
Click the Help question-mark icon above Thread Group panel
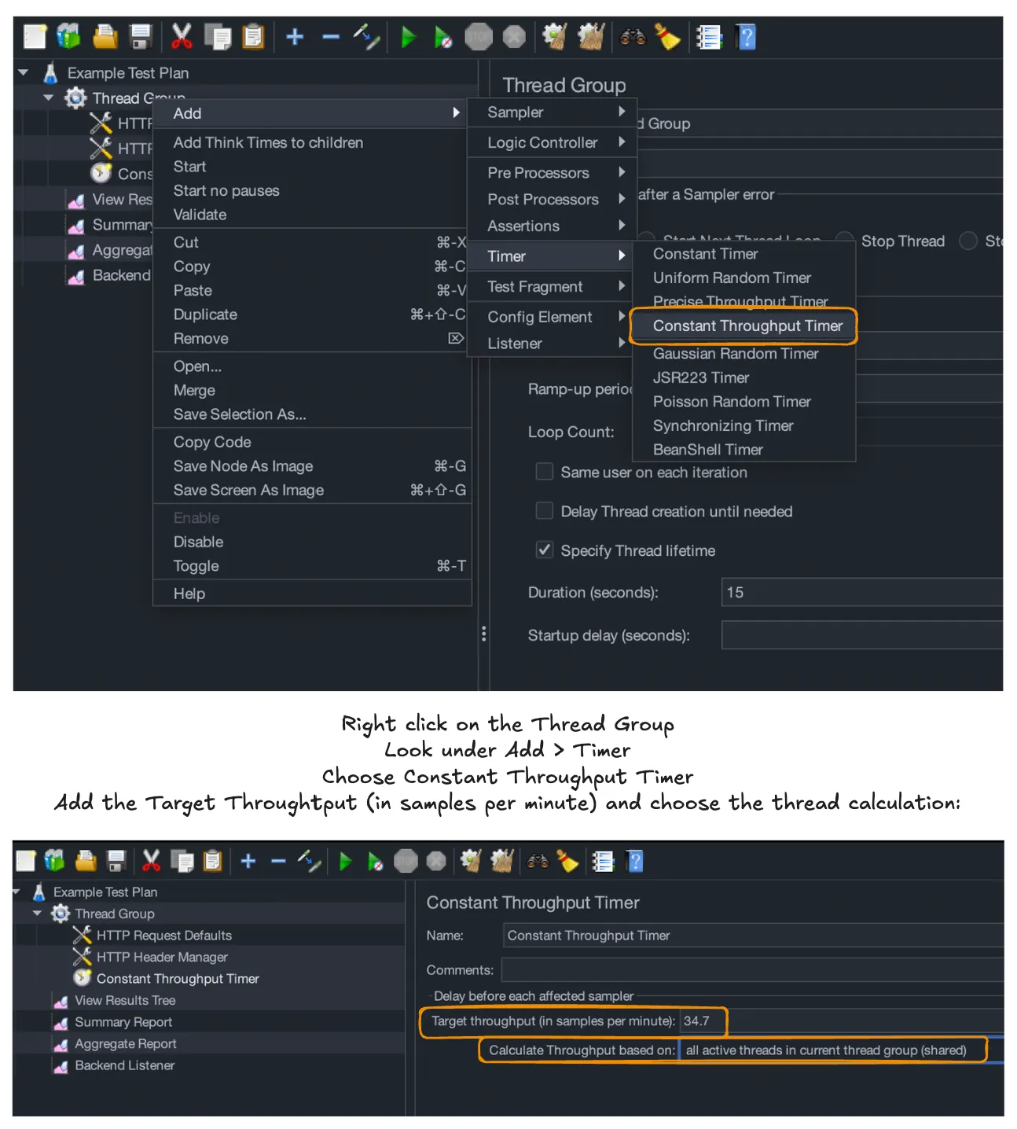tap(746, 37)
